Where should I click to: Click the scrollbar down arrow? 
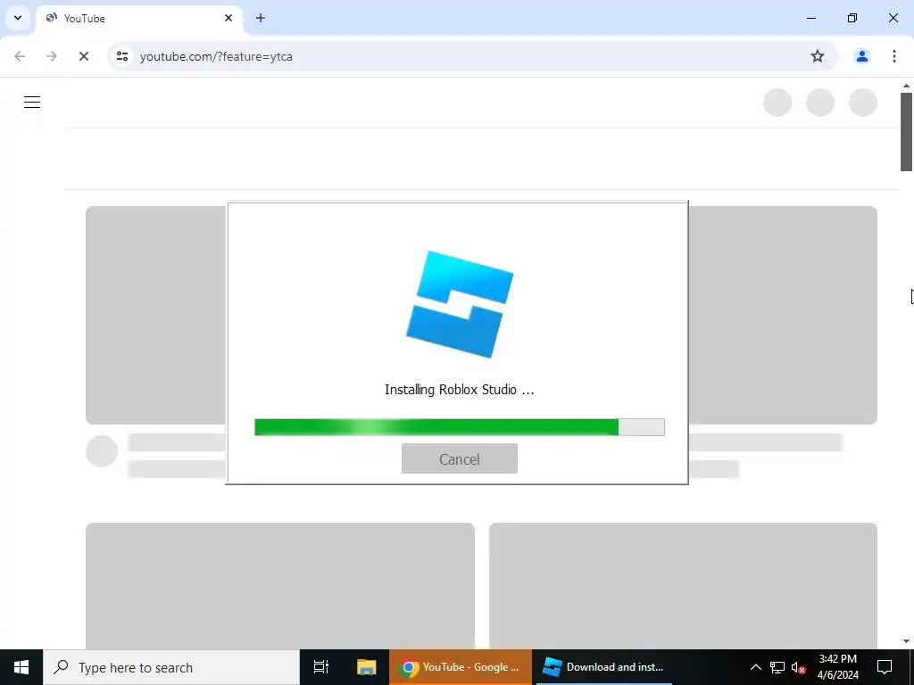[x=906, y=641]
